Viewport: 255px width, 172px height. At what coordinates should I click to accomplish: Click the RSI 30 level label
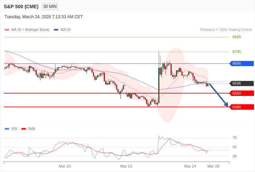pyautogui.click(x=235, y=156)
